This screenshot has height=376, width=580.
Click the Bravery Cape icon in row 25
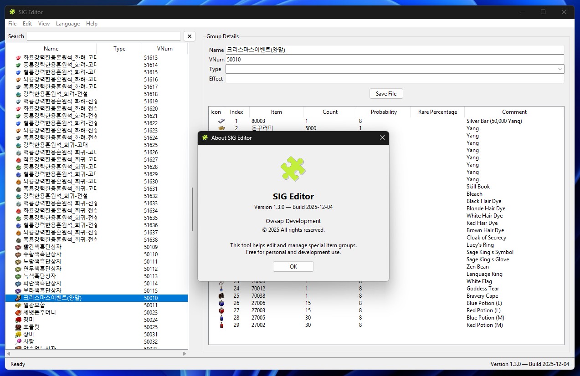221,296
